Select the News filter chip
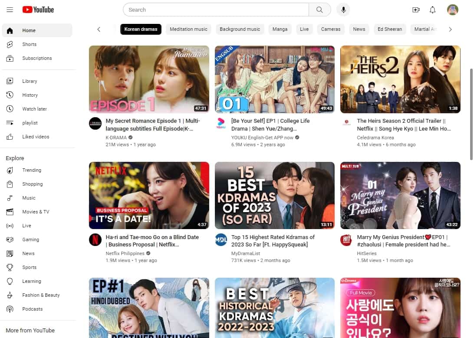This screenshot has width=474, height=338. 359,30
